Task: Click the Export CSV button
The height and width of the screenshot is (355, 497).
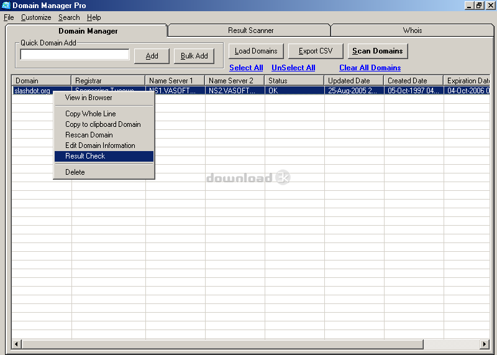Action: point(316,51)
